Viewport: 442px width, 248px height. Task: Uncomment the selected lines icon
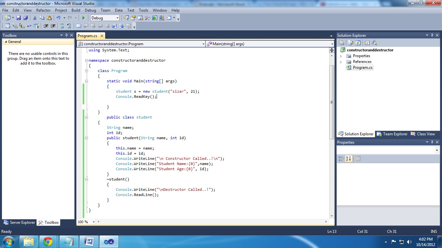pyautogui.click(x=69, y=26)
